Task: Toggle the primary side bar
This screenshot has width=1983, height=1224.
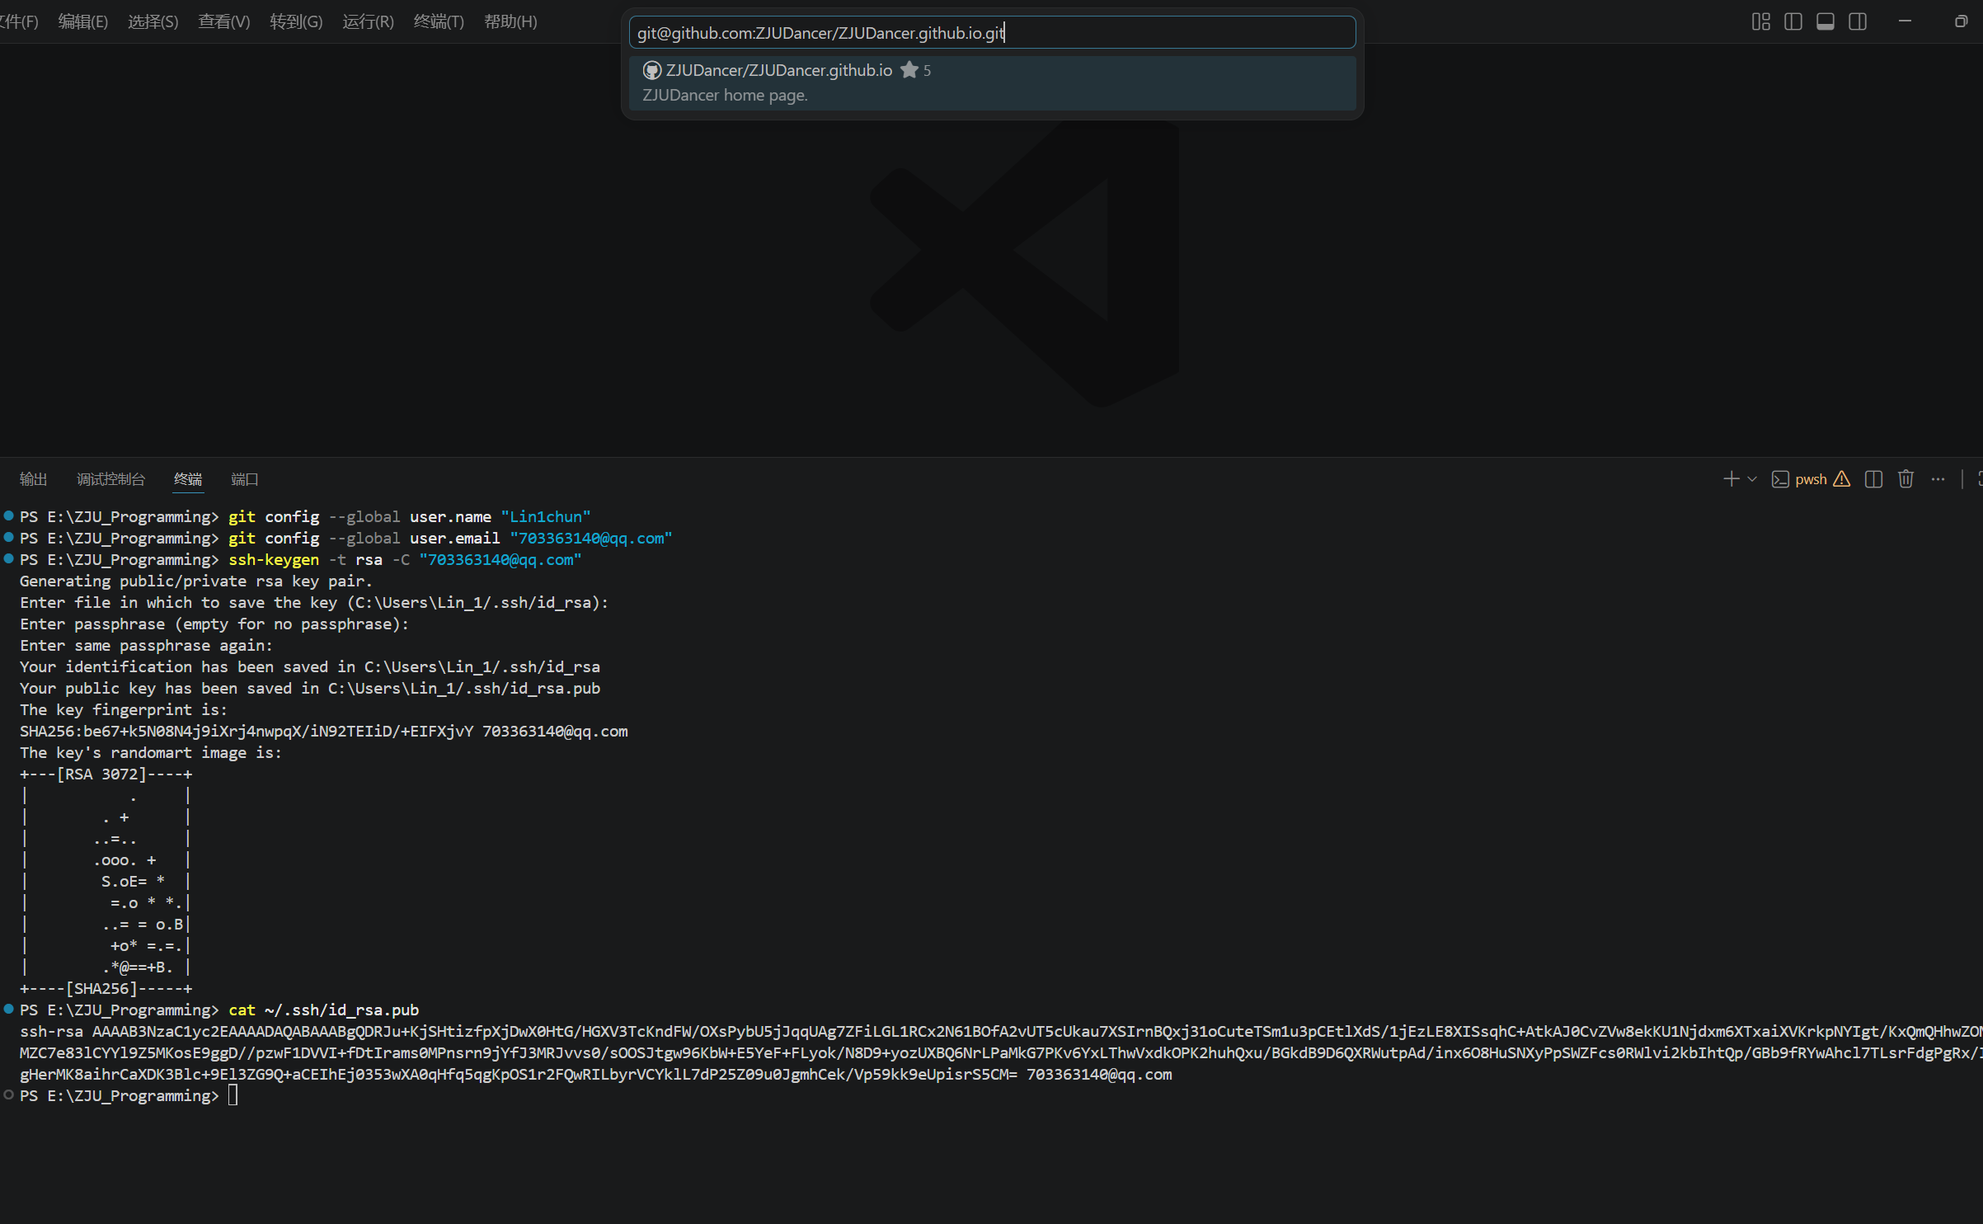Action: [1793, 21]
